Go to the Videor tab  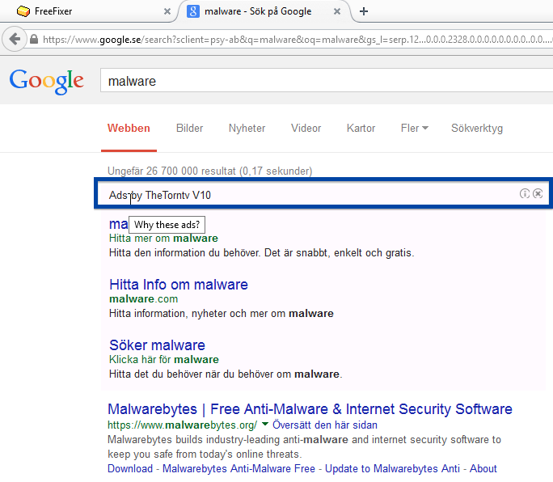pyautogui.click(x=306, y=128)
